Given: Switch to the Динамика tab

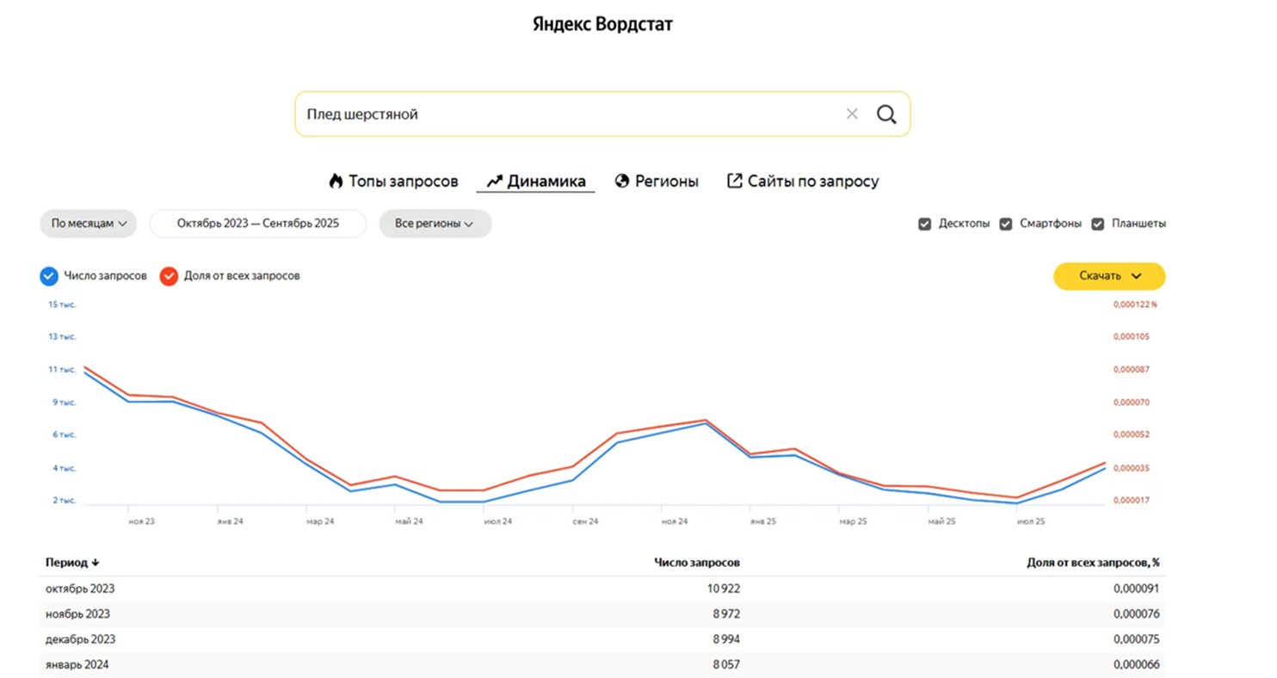Looking at the screenshot, I should (x=536, y=182).
